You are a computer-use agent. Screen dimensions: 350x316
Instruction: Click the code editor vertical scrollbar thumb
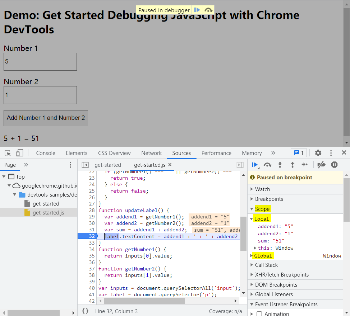(243, 234)
